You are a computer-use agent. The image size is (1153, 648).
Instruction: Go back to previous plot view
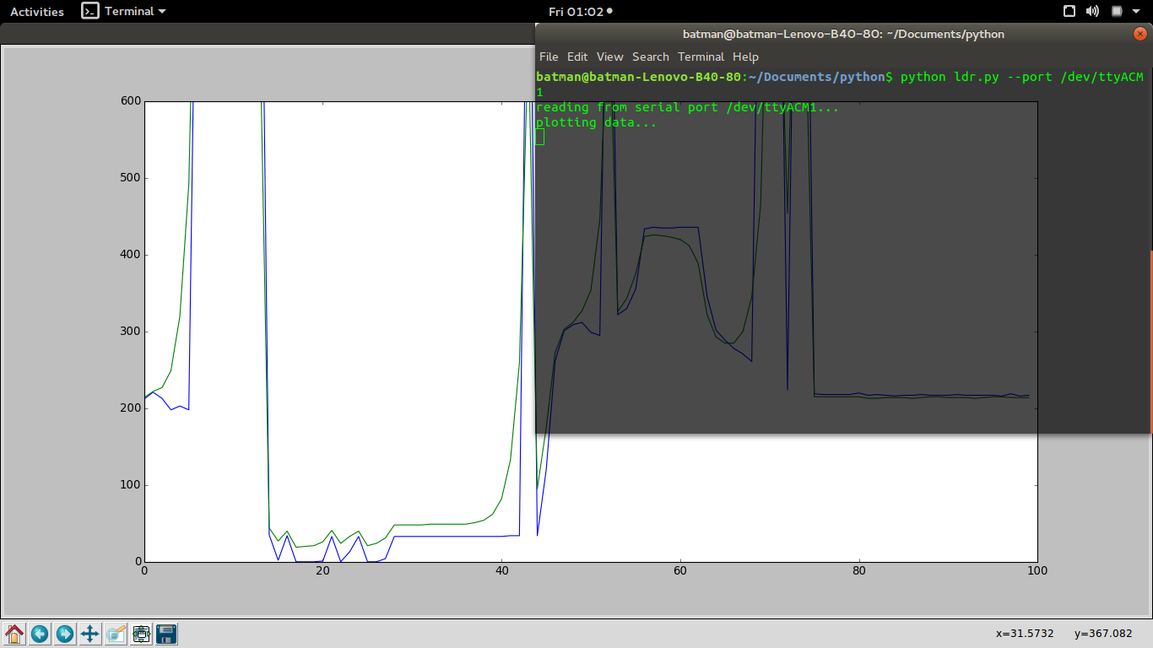coord(40,634)
